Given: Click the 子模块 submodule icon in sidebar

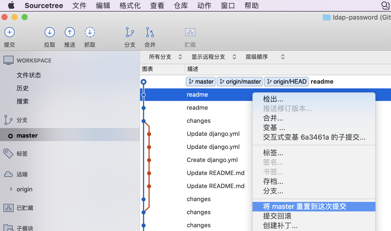Looking at the screenshot, I should (x=9, y=228).
